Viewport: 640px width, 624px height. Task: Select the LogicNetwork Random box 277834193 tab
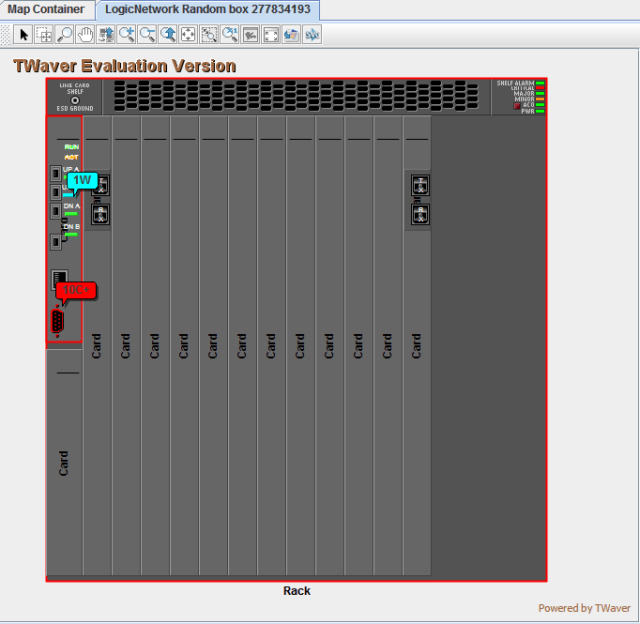[x=207, y=9]
